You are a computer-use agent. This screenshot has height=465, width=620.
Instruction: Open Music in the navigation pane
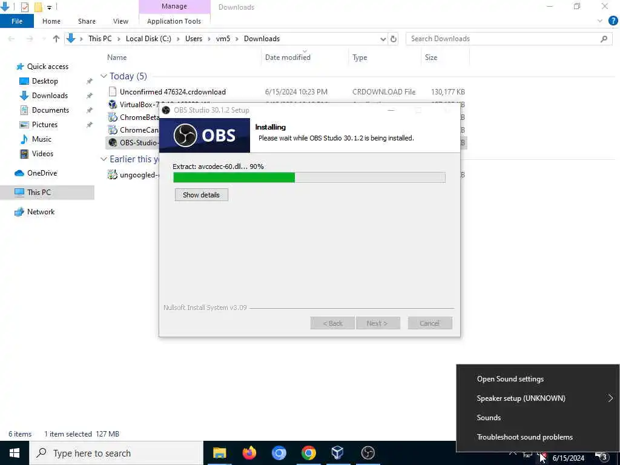coord(42,139)
